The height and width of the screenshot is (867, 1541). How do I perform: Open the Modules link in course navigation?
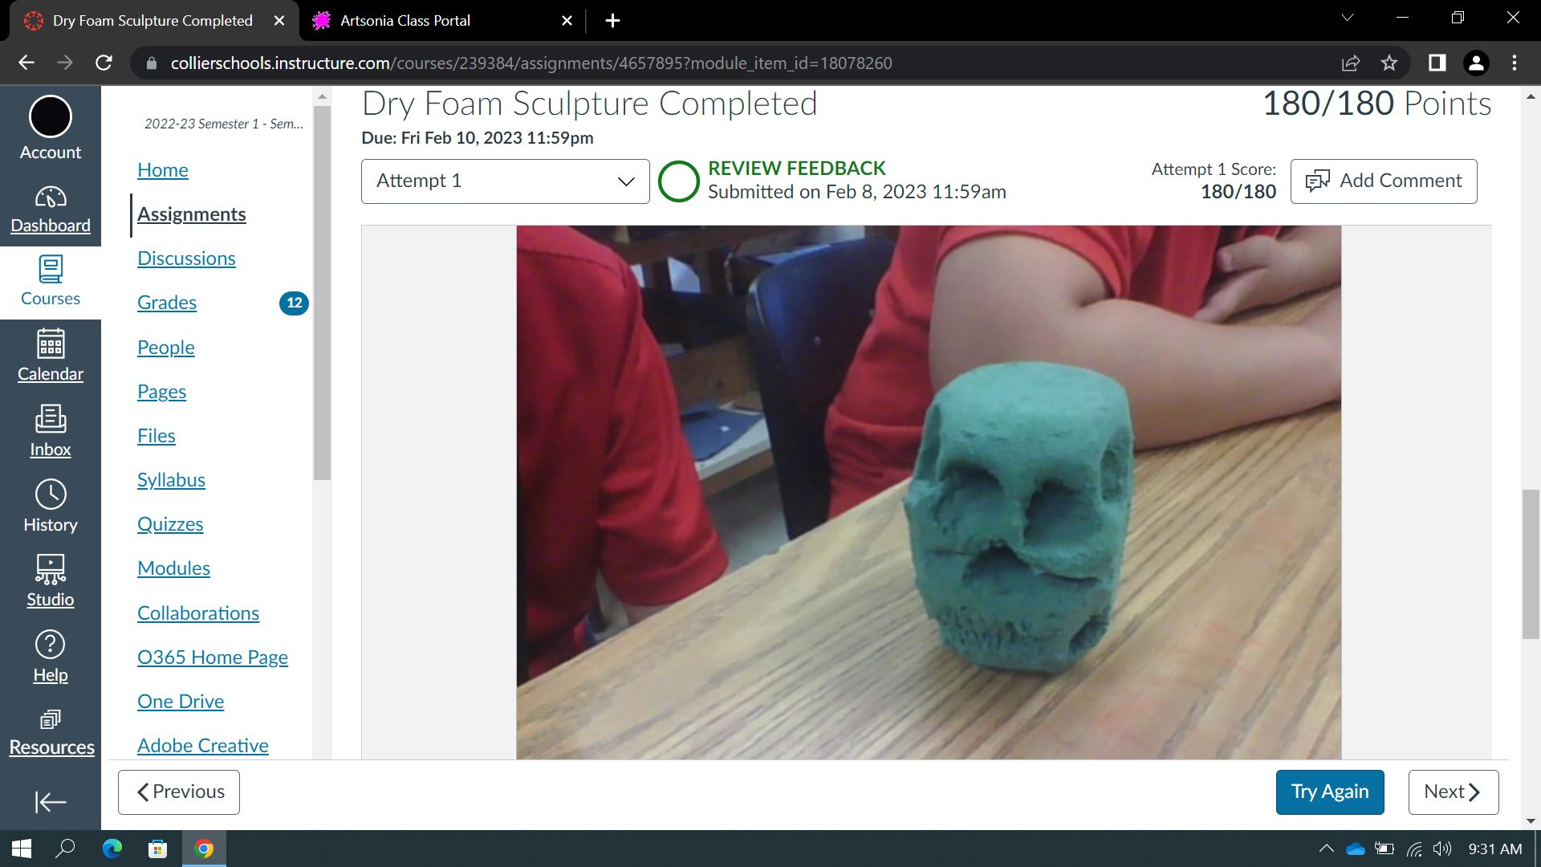(173, 568)
